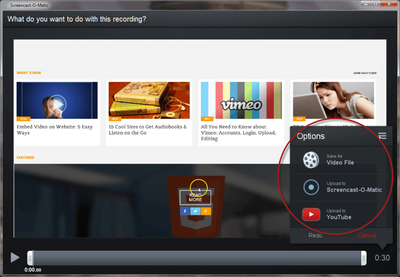The height and width of the screenshot is (277, 400).
Task: Click Upload to Screencast-O-Matic label
Action: (354, 187)
